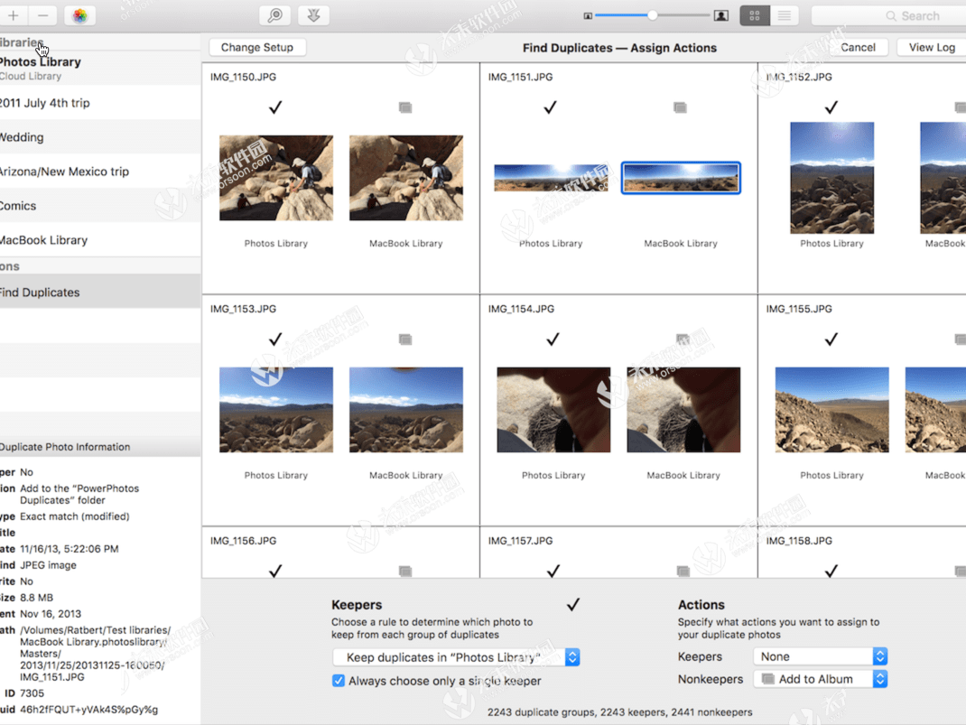Toggle the keeper checkmark on IMG_1151 Photos Library photo

[x=550, y=107]
